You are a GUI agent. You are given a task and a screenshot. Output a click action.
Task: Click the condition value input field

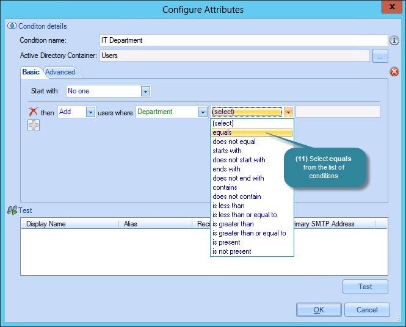[x=338, y=112]
